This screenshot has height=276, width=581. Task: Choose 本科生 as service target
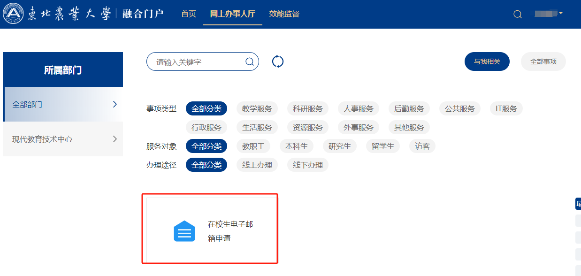pyautogui.click(x=297, y=146)
